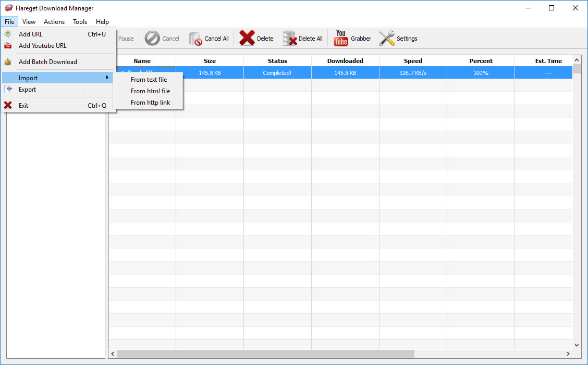588x365 pixels.
Task: Click the Add Batch Download icon
Action: [8, 62]
